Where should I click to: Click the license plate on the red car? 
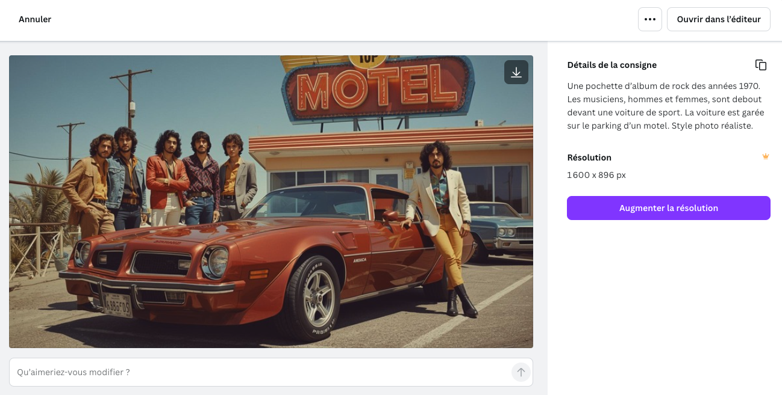118,305
